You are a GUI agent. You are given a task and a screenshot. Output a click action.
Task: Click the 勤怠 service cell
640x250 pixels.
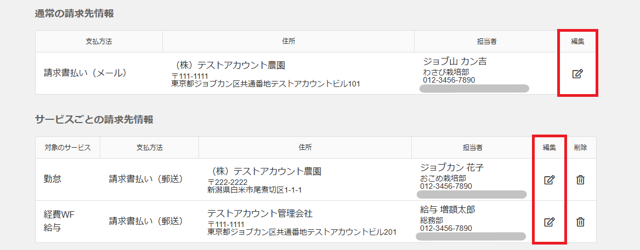coord(53,179)
